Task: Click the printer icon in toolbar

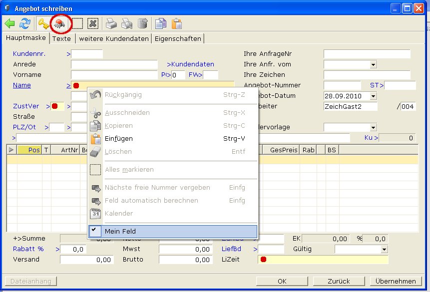Action: (111, 23)
